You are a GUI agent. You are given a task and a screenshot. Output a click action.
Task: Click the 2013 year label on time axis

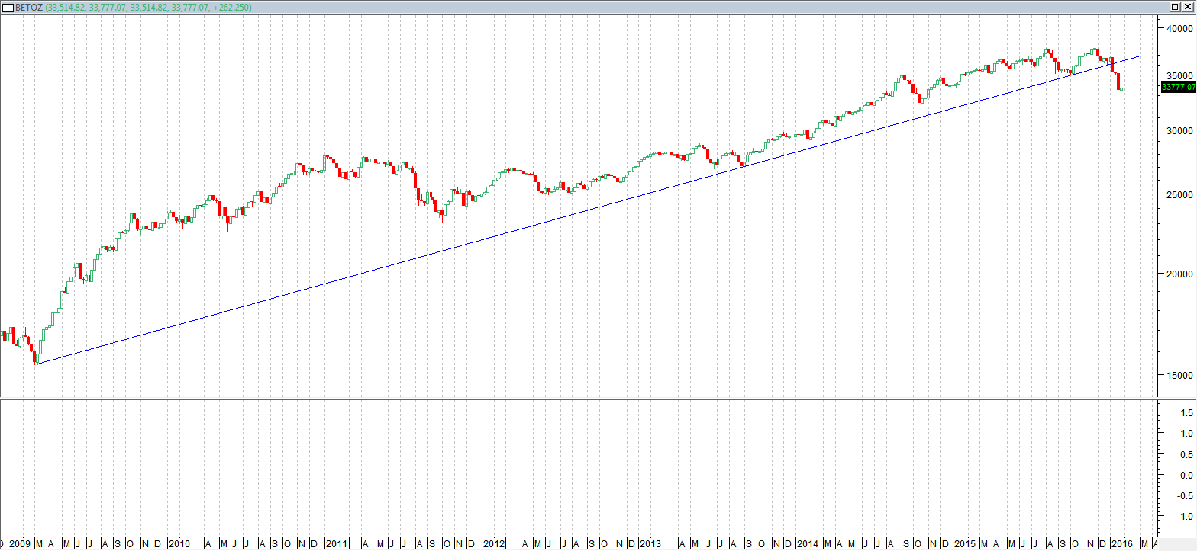(x=650, y=544)
